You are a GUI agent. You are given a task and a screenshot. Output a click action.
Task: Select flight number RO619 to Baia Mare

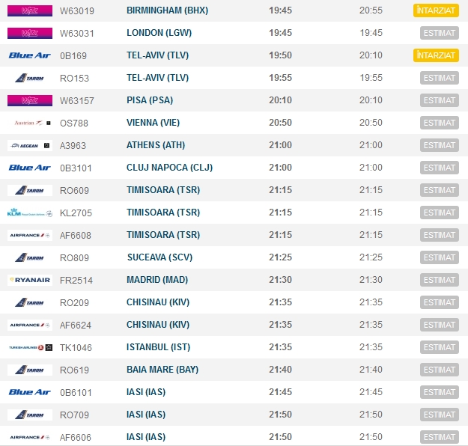[74, 370]
